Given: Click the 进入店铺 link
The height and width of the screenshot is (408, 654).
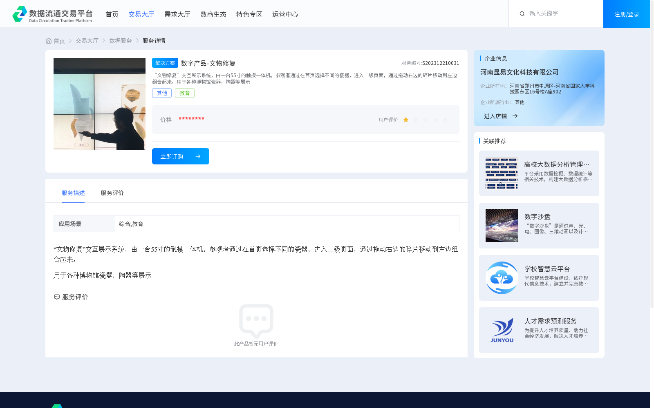Looking at the screenshot, I should (x=495, y=116).
